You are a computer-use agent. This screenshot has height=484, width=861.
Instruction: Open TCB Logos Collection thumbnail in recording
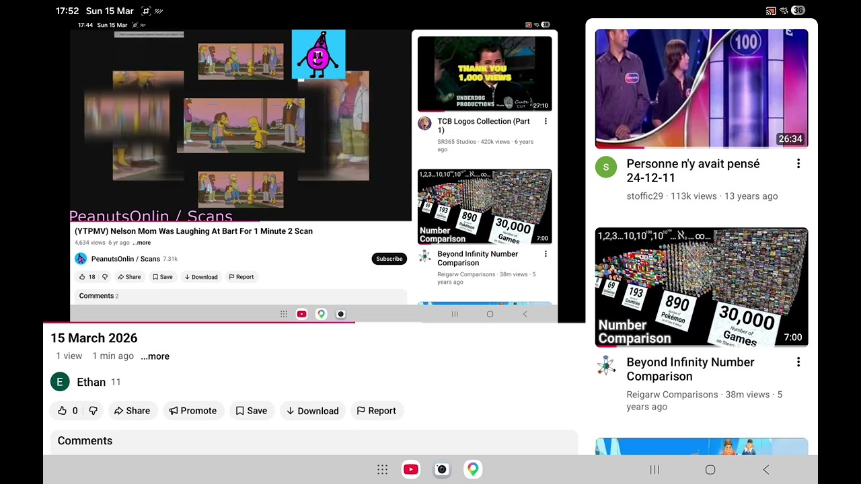pyautogui.click(x=484, y=74)
